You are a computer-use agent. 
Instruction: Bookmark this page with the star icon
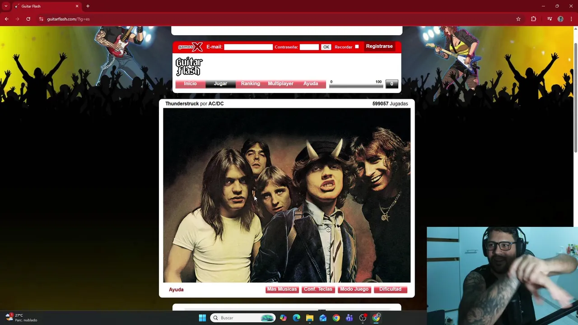518,19
